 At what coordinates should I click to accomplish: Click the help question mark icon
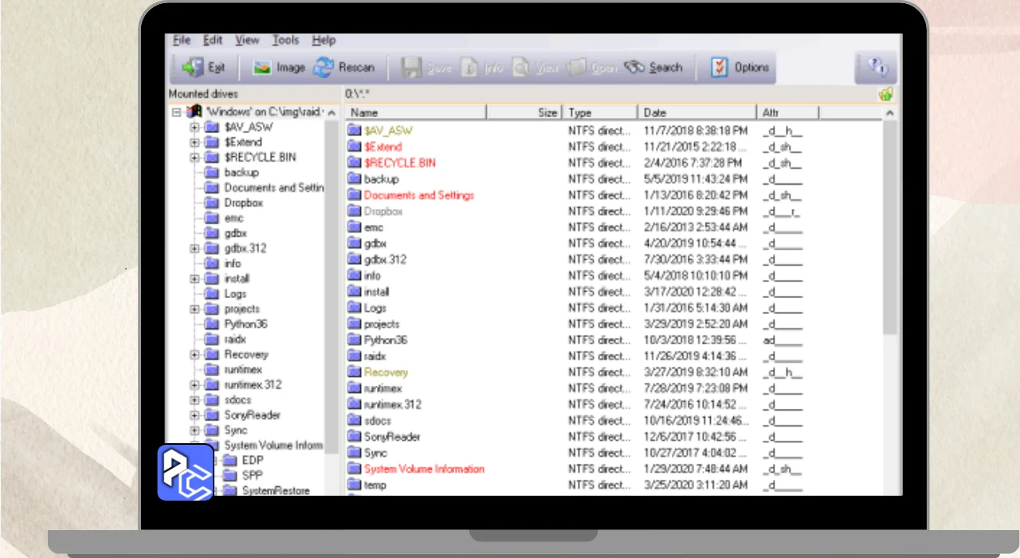coord(876,67)
